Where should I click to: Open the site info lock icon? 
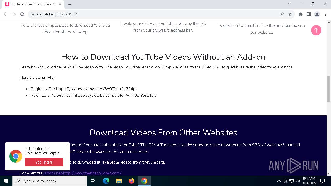pyautogui.click(x=33, y=14)
